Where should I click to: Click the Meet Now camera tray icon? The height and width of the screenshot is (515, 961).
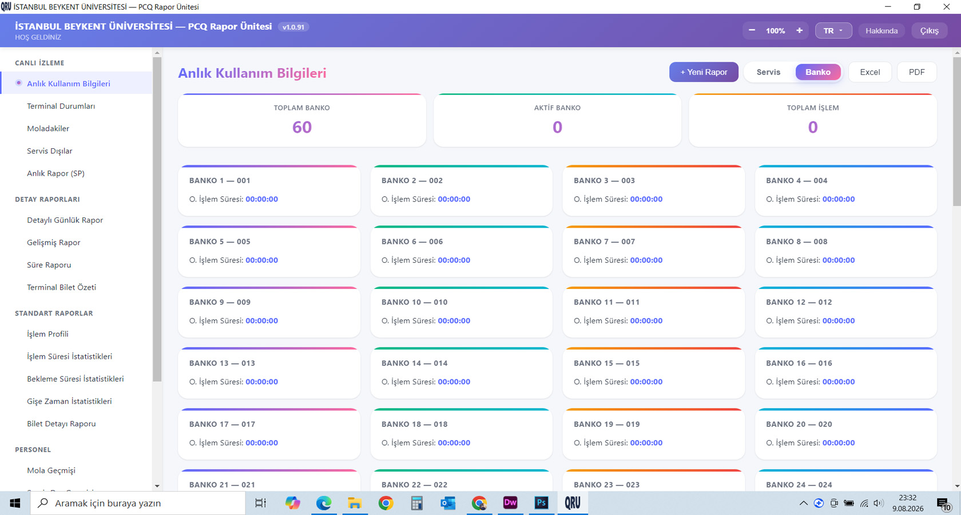tap(834, 504)
